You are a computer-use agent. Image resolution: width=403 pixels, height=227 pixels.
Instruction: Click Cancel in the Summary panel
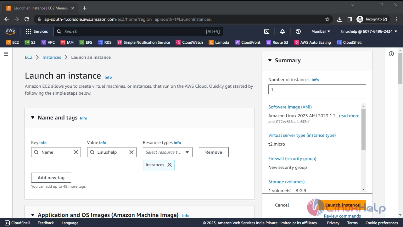click(282, 205)
